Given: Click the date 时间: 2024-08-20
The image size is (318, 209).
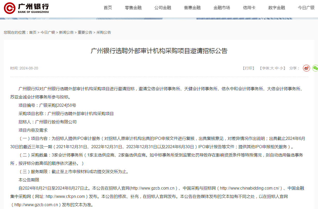Looking at the screenshot, I should point(24,68).
